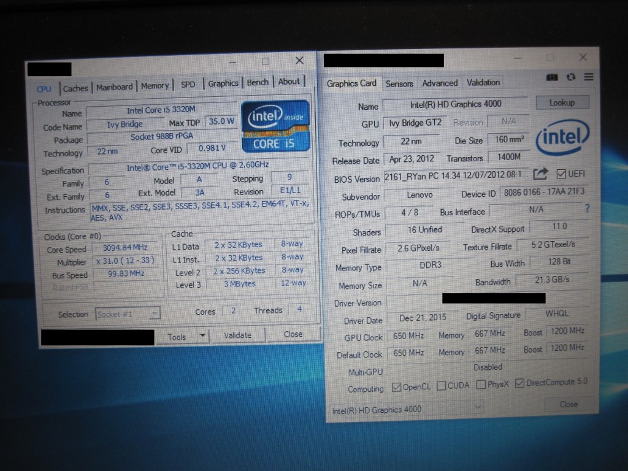Open the Advanced tab in GPU-Z

(440, 83)
